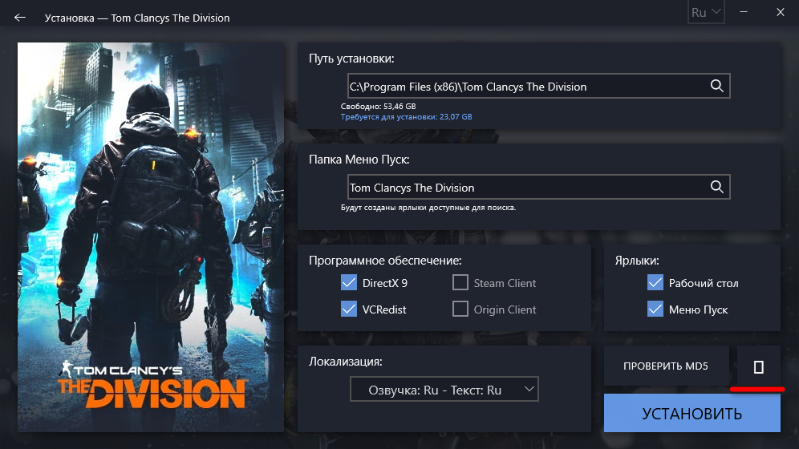Click the Программное обеспечение: heading
Screen dimensions: 799x449
click(385, 261)
